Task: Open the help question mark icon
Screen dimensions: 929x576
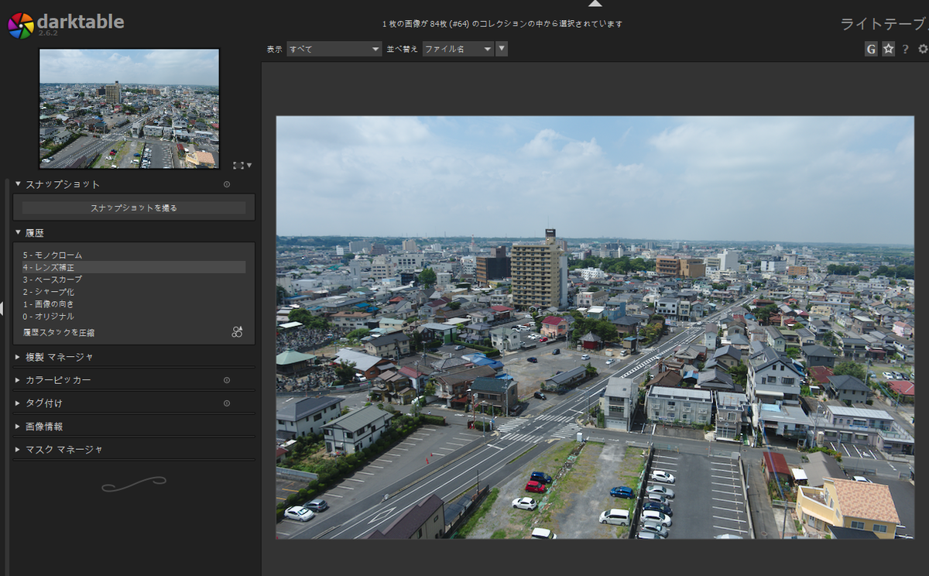Action: 905,50
